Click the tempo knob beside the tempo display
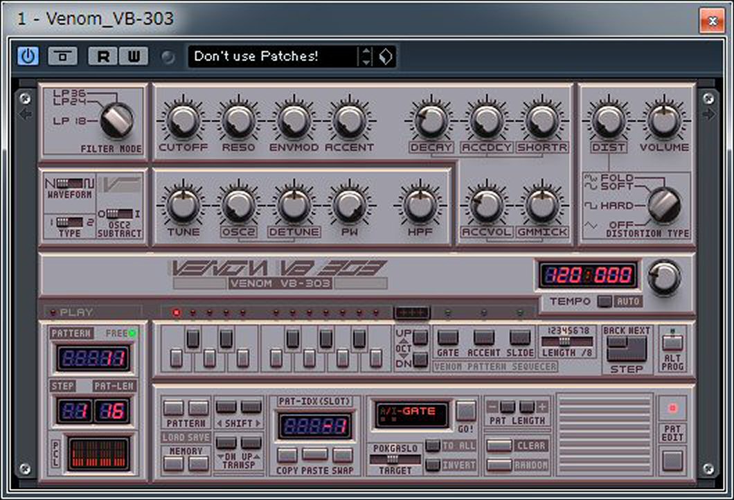The height and width of the screenshot is (500, 734). (664, 277)
